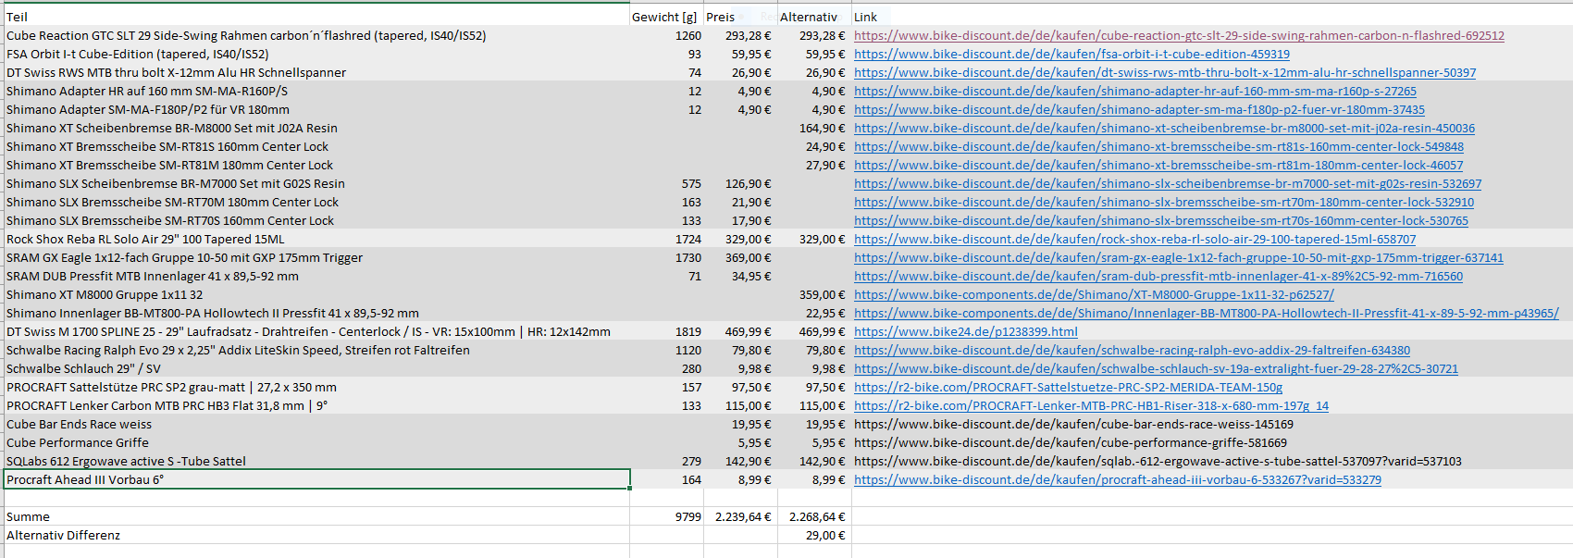Viewport: 1573px width, 558px height.
Task: Open the Schwalbe Schlauch SV 19a link
Action: (x=1156, y=368)
